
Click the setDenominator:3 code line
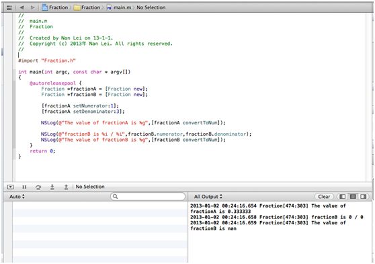point(83,112)
